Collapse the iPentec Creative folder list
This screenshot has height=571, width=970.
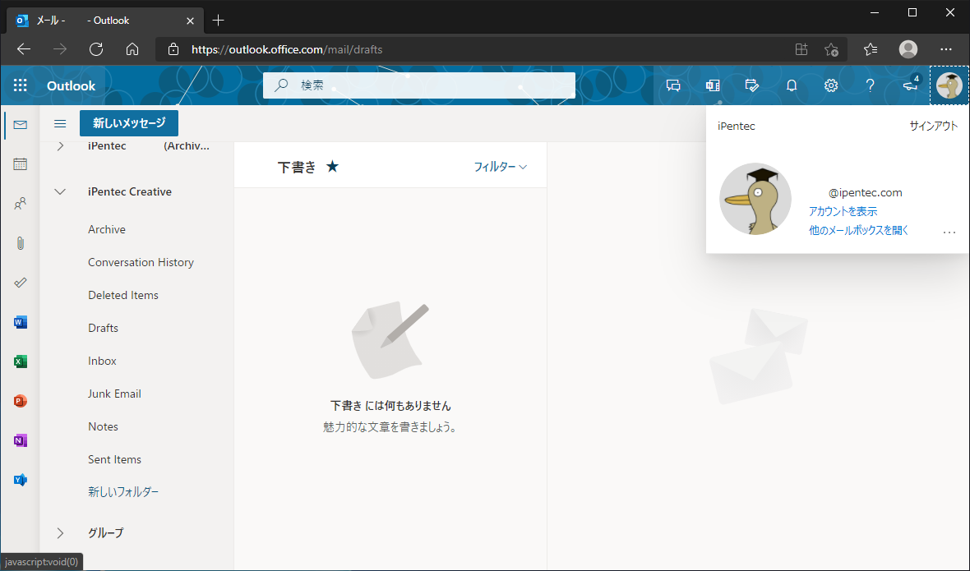[x=59, y=191]
